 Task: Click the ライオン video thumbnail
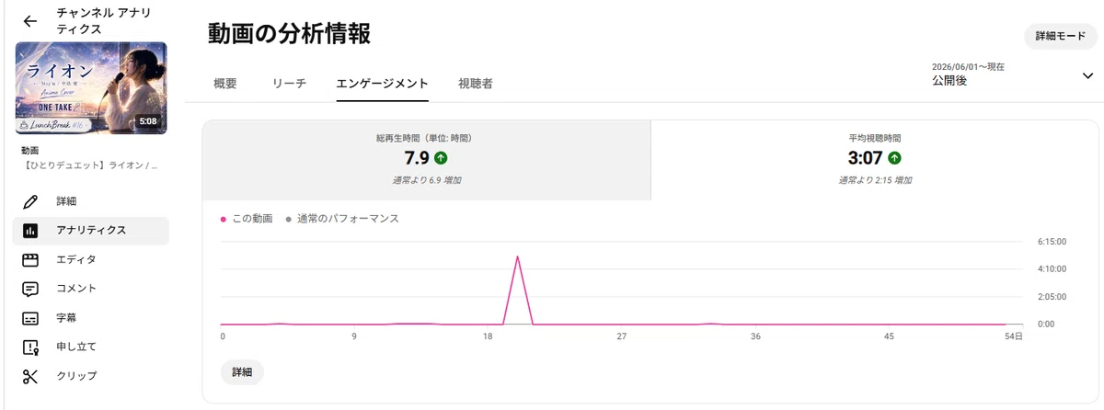91,90
